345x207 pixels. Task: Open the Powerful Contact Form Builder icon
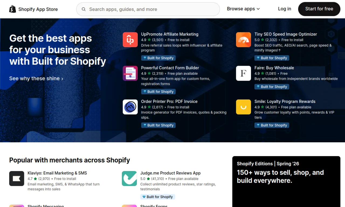pos(130,73)
